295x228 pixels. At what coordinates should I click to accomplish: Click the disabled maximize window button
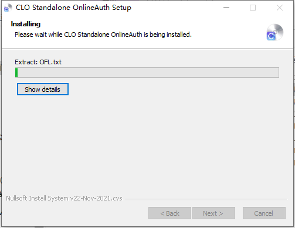pos(253,8)
